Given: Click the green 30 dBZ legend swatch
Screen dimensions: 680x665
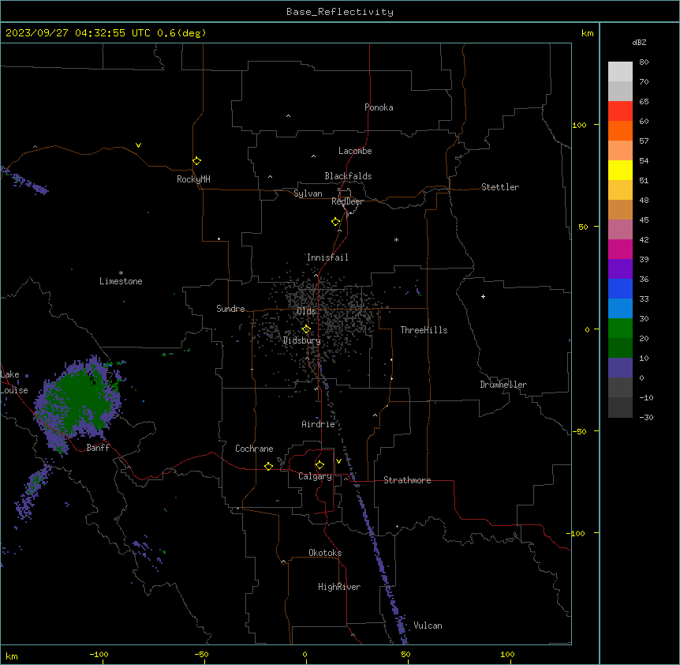Looking at the screenshot, I should [620, 329].
